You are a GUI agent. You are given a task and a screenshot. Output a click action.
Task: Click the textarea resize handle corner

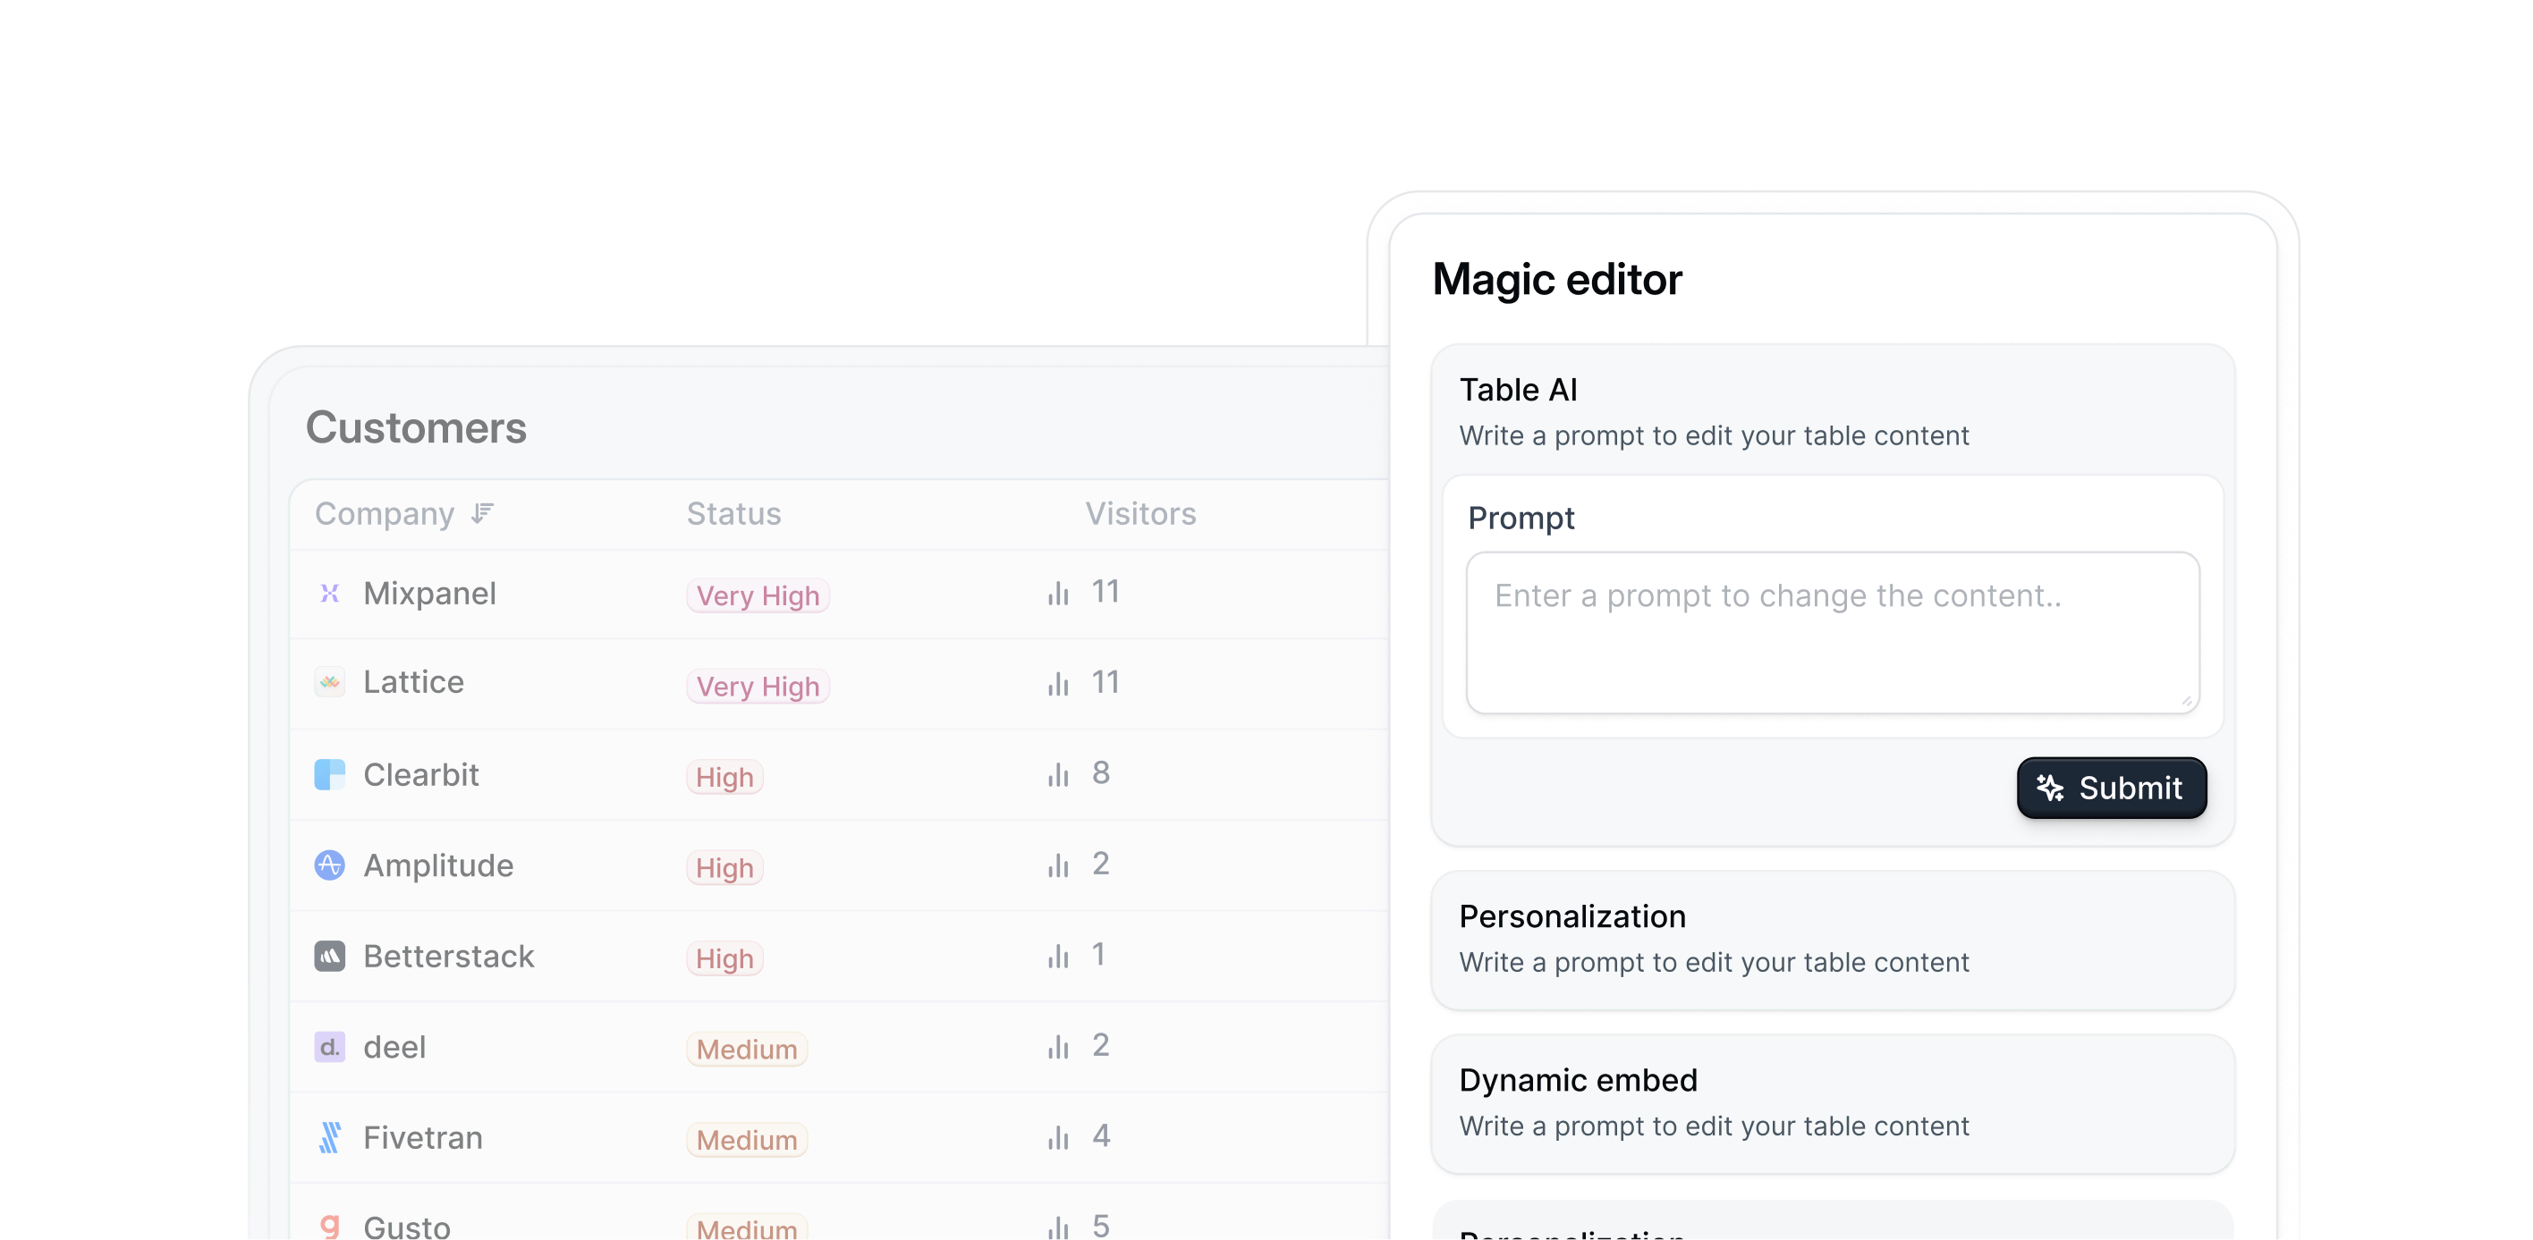pyautogui.click(x=2186, y=701)
